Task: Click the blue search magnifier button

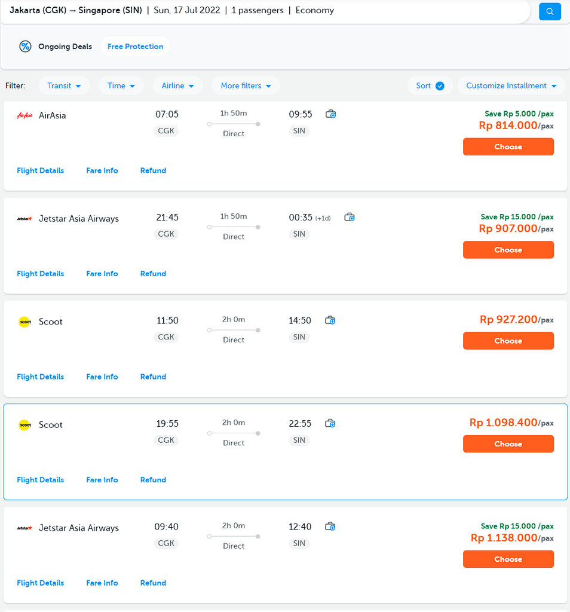Action: [x=550, y=11]
